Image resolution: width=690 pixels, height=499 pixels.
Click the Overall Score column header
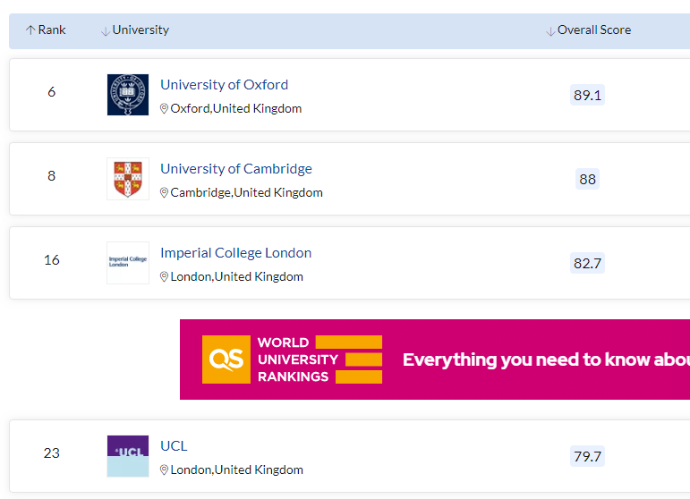point(593,30)
